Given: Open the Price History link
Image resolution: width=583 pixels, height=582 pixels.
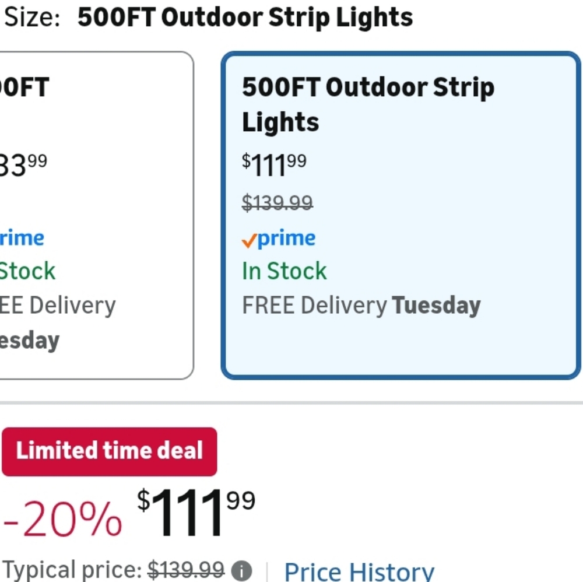Looking at the screenshot, I should (360, 570).
